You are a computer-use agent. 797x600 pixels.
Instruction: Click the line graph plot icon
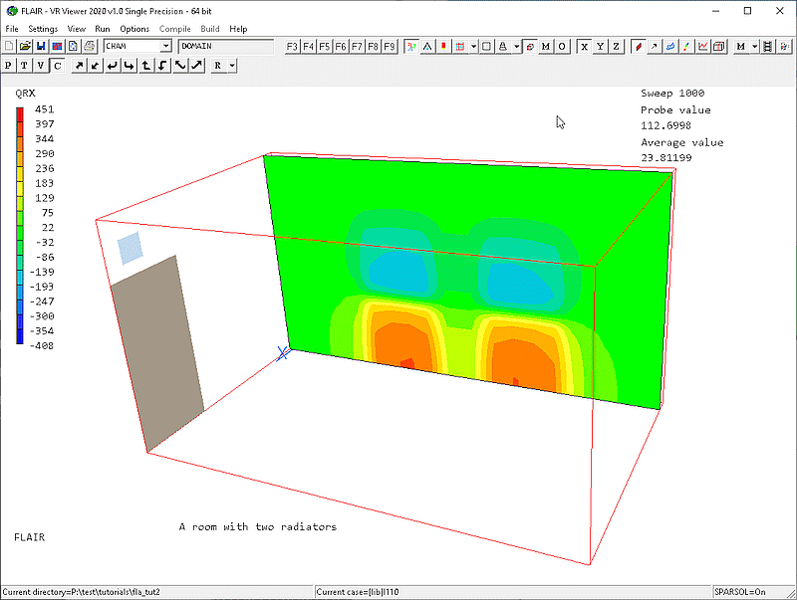(703, 46)
